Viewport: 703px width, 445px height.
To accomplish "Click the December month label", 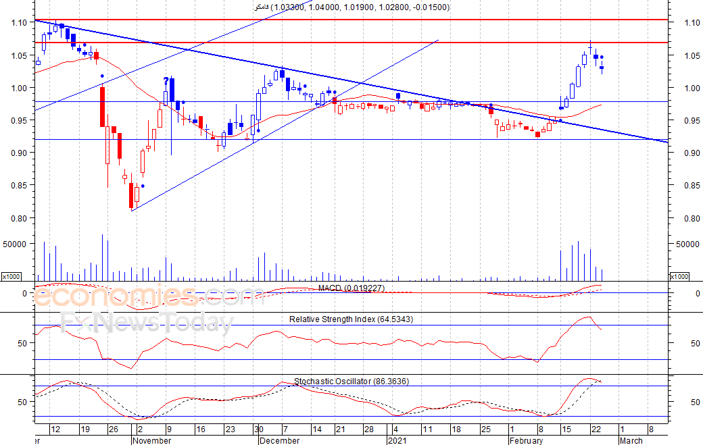I will point(279,440).
